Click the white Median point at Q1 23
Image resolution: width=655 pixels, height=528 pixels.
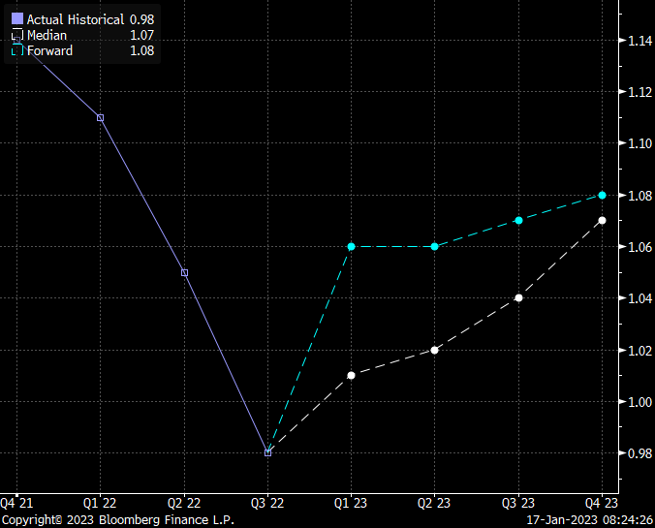351,375
